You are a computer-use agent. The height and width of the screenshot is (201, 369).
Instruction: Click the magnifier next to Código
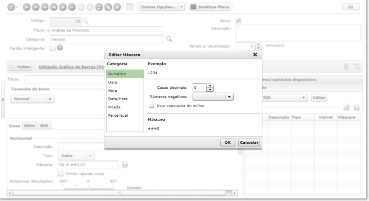coord(85,21)
